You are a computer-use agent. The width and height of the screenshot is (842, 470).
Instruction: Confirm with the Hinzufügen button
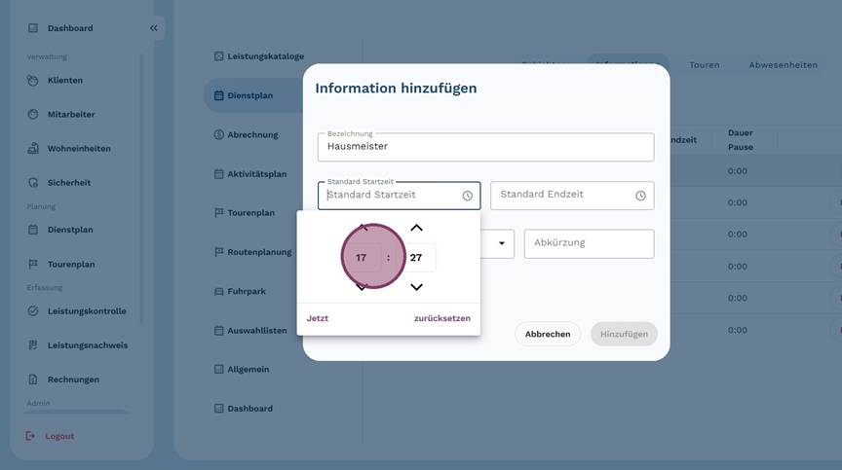pos(624,334)
